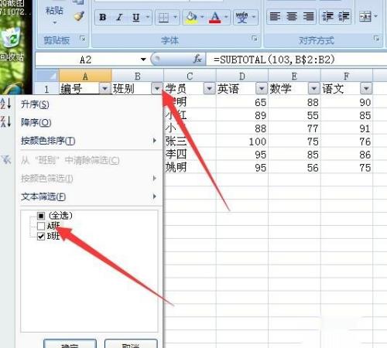Viewport: 387px width, 348px height.
Task: Click the 取消 button
Action: pos(131,344)
